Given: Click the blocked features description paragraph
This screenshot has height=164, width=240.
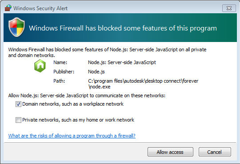Looking at the screenshot, I should point(107,52).
